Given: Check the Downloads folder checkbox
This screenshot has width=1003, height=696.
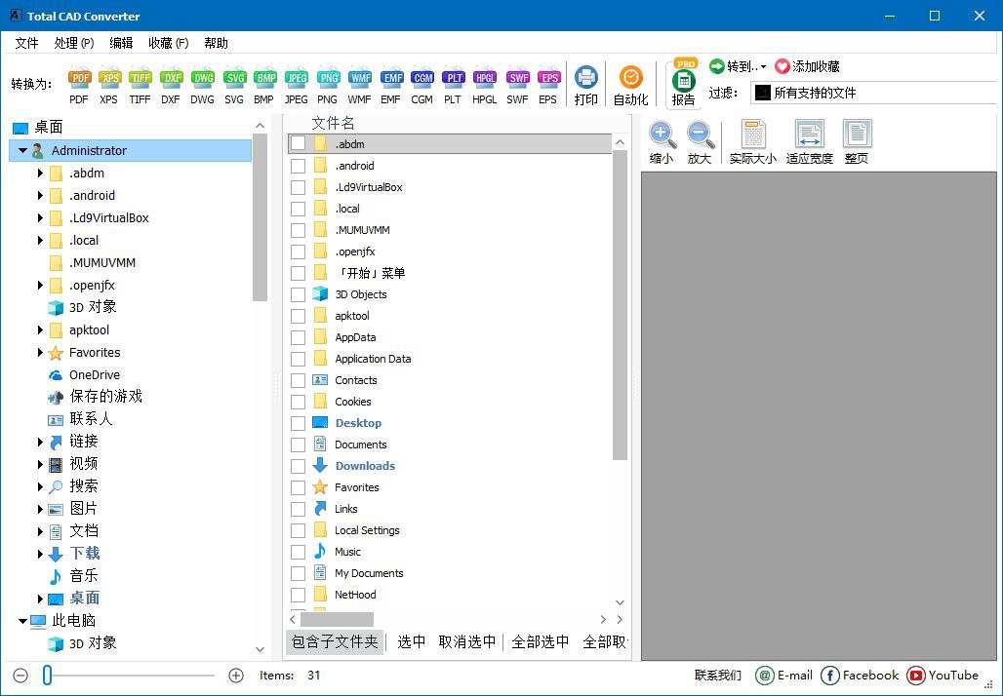Looking at the screenshot, I should [x=298, y=465].
